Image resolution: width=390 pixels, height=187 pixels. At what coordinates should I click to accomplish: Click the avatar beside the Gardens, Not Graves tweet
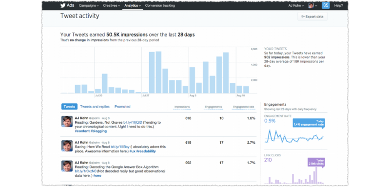[67, 121]
